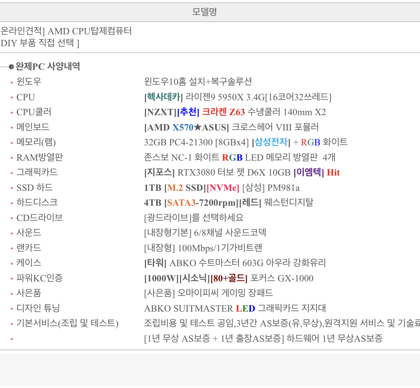
Task: Click '[광드라이브]를 선택하세요' value
Action: pyautogui.click(x=194, y=218)
